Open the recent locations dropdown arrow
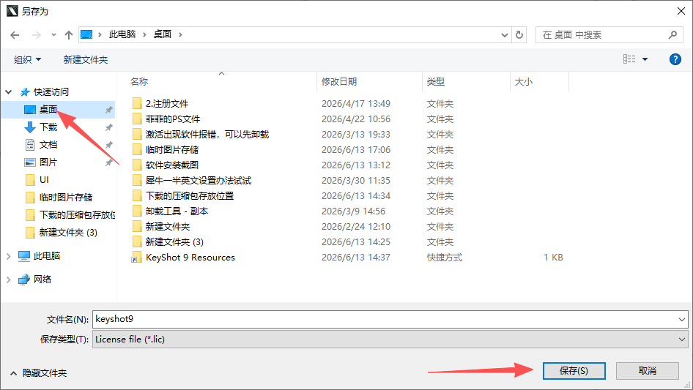This screenshot has height=390, width=693. click(x=53, y=35)
